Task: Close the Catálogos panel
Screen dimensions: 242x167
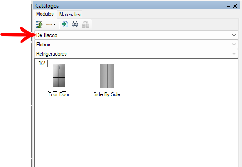Action: (x=235, y=6)
